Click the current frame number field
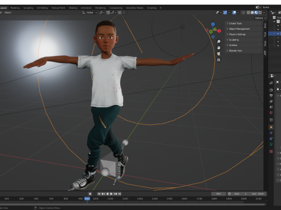This screenshot has height=210, width=281. point(218,194)
